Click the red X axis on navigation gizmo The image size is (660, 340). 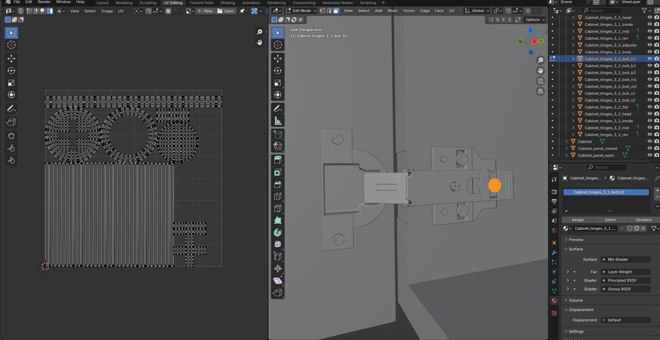click(x=534, y=41)
